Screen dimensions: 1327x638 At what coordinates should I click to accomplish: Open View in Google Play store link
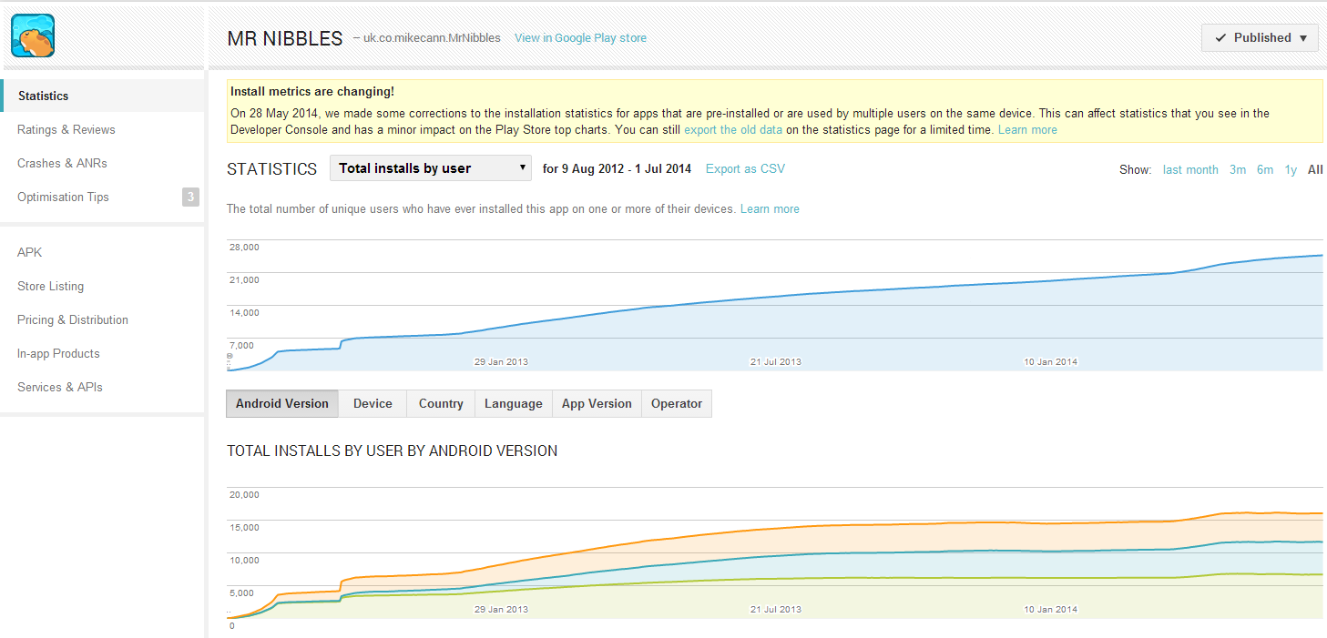[x=580, y=38]
